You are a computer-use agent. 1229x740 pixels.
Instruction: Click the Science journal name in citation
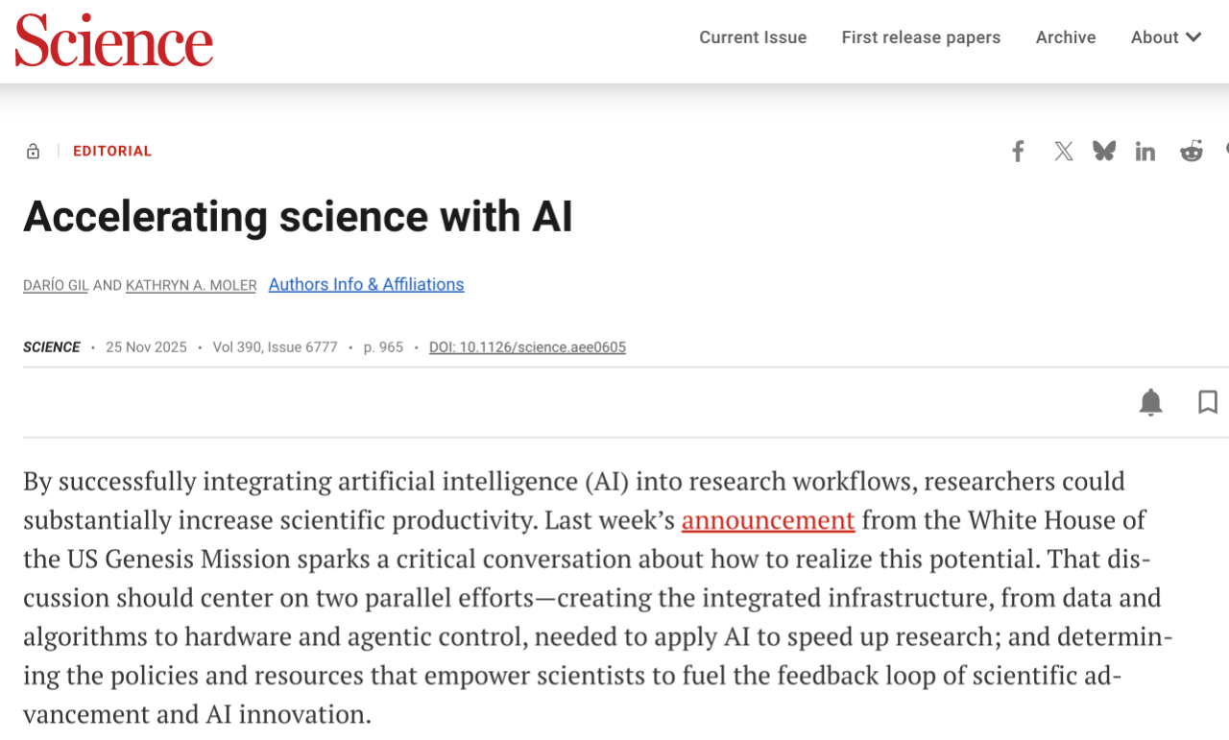click(x=52, y=347)
